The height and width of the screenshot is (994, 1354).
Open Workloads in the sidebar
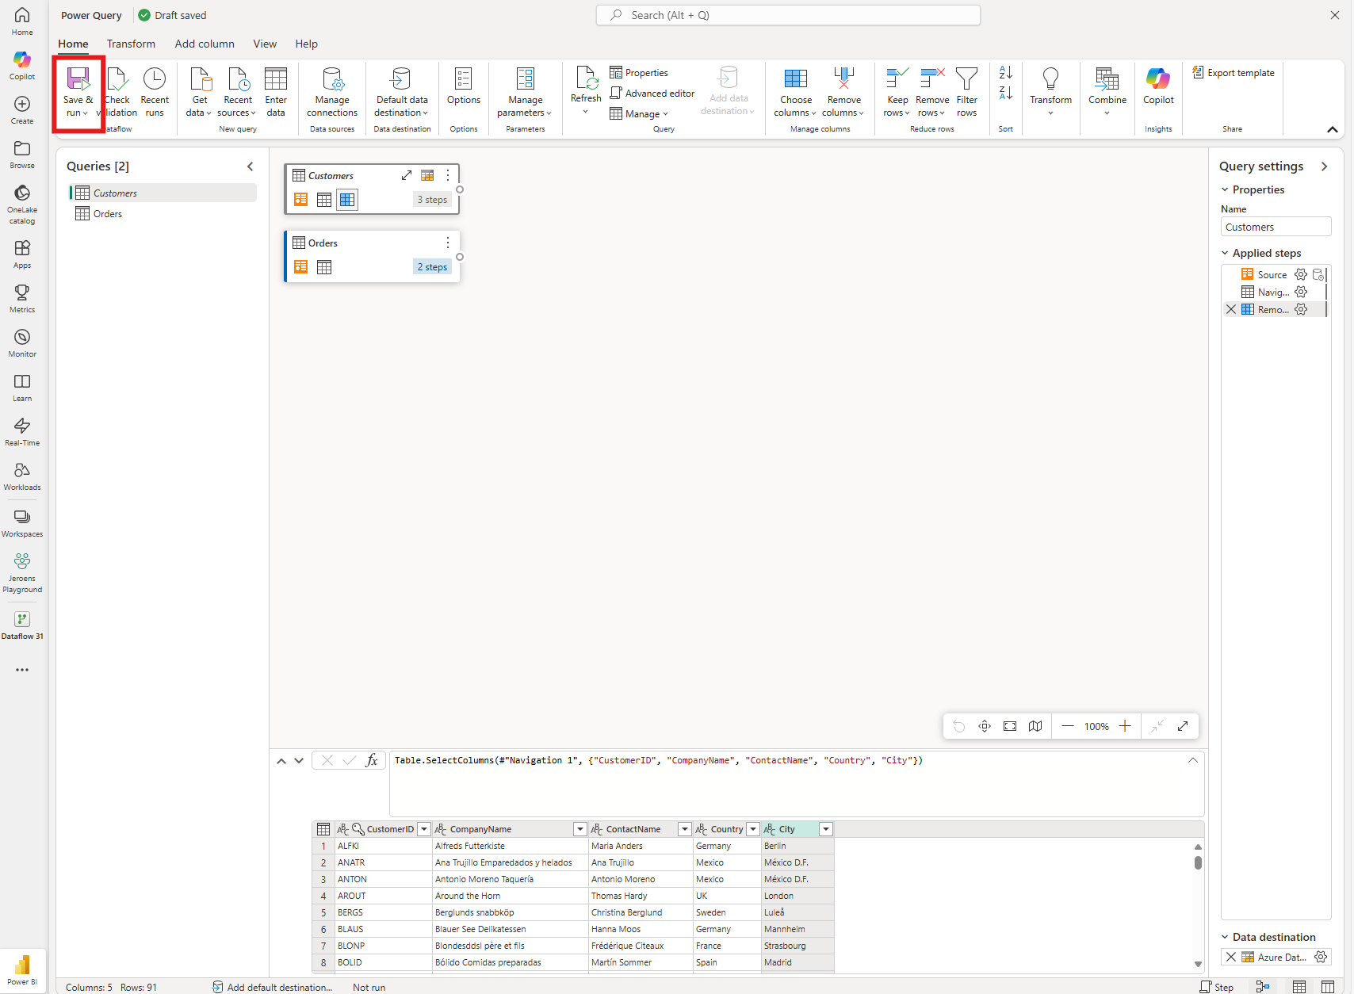(22, 476)
